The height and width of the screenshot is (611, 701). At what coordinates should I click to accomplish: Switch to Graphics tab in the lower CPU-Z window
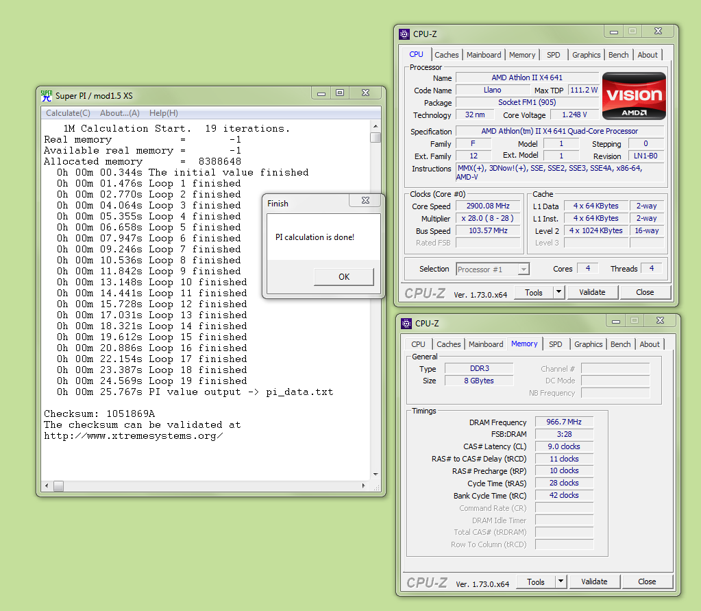point(589,344)
